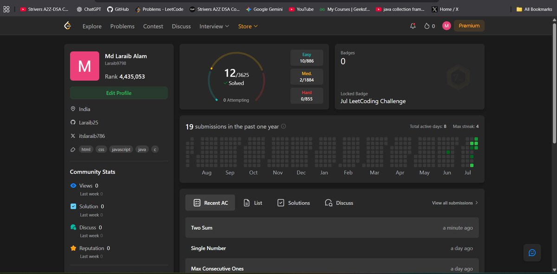Expand the Store dropdown menu
Viewport: 557px width, 274px height.
tap(248, 26)
